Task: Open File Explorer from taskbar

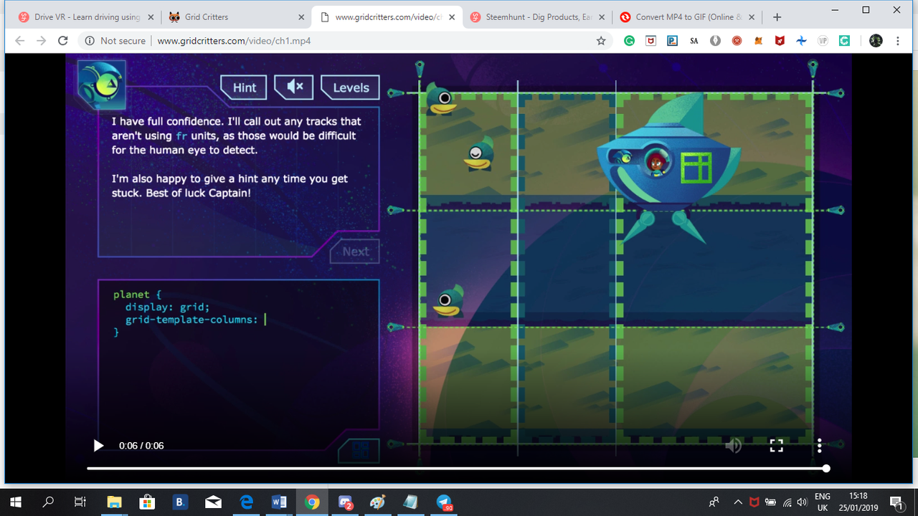Action: point(114,502)
